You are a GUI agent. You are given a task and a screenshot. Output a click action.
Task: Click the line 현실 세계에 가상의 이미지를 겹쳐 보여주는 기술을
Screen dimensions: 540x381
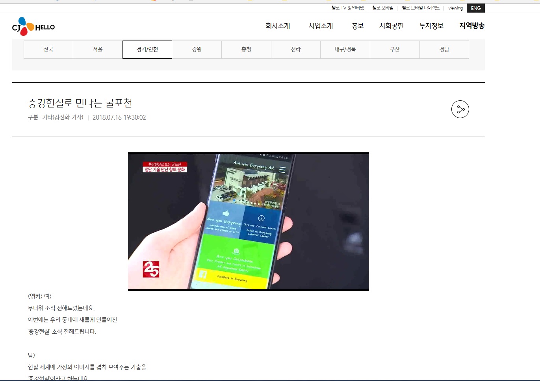(x=87, y=367)
